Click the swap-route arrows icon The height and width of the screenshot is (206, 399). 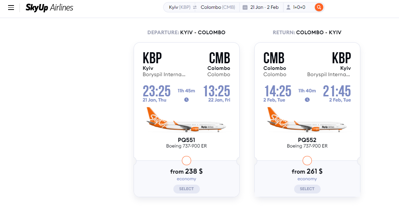pos(195,7)
